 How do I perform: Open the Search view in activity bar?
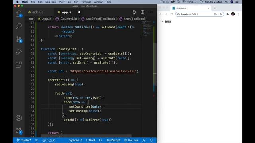pos(19,26)
